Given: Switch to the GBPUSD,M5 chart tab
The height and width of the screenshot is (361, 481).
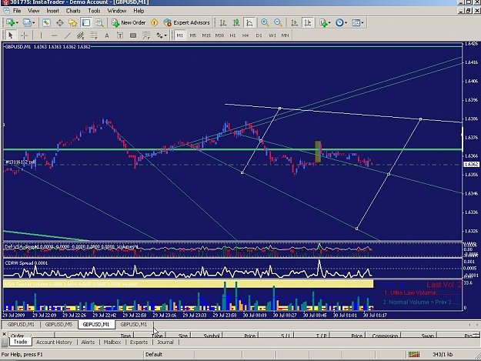Looking at the screenshot, I should [x=58, y=325].
